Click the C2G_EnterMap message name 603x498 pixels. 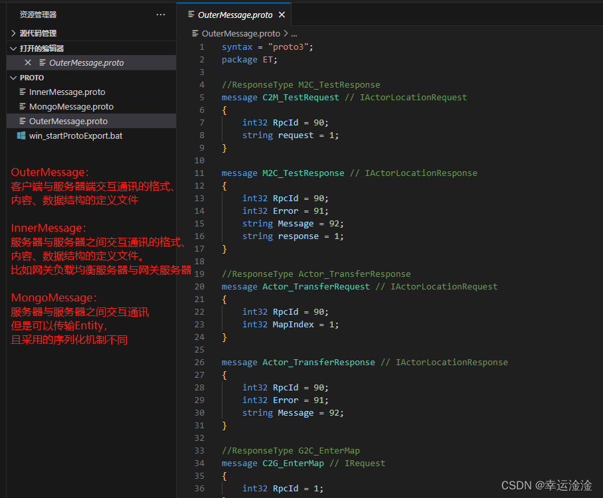tap(293, 463)
